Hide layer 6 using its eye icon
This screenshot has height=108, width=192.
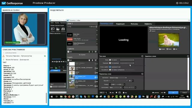tap(97, 86)
